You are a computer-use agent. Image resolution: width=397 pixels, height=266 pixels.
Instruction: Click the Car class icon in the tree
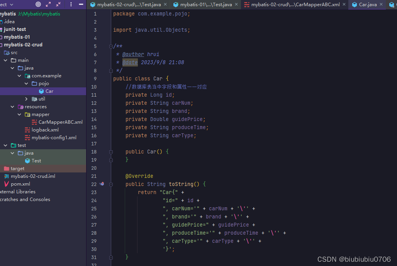tap(41, 91)
